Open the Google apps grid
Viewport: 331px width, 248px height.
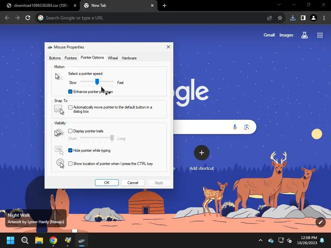[x=320, y=35]
